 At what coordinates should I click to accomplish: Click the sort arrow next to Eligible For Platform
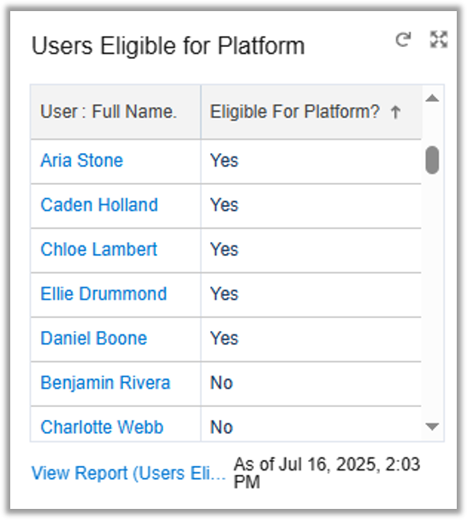click(395, 112)
